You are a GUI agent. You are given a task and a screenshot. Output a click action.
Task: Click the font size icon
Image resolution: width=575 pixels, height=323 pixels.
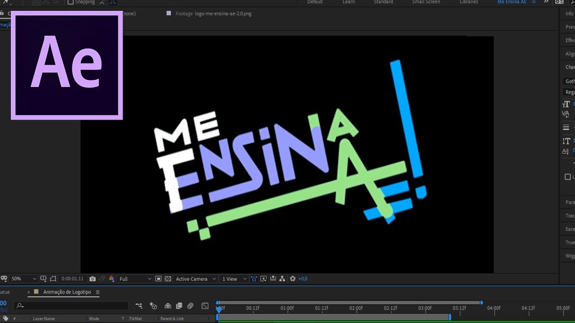point(566,104)
